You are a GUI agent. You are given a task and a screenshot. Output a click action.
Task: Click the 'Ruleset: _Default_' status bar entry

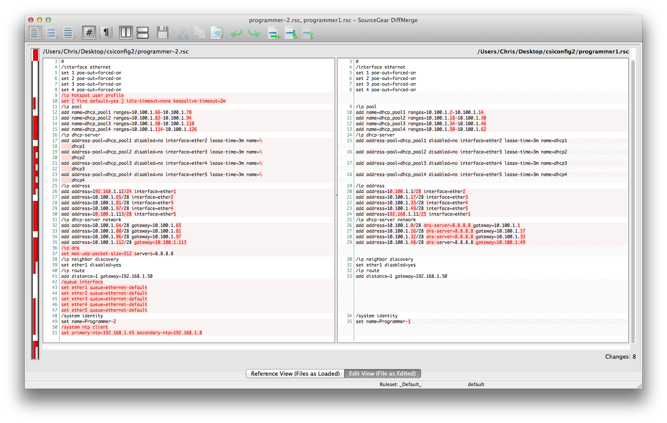[400, 384]
